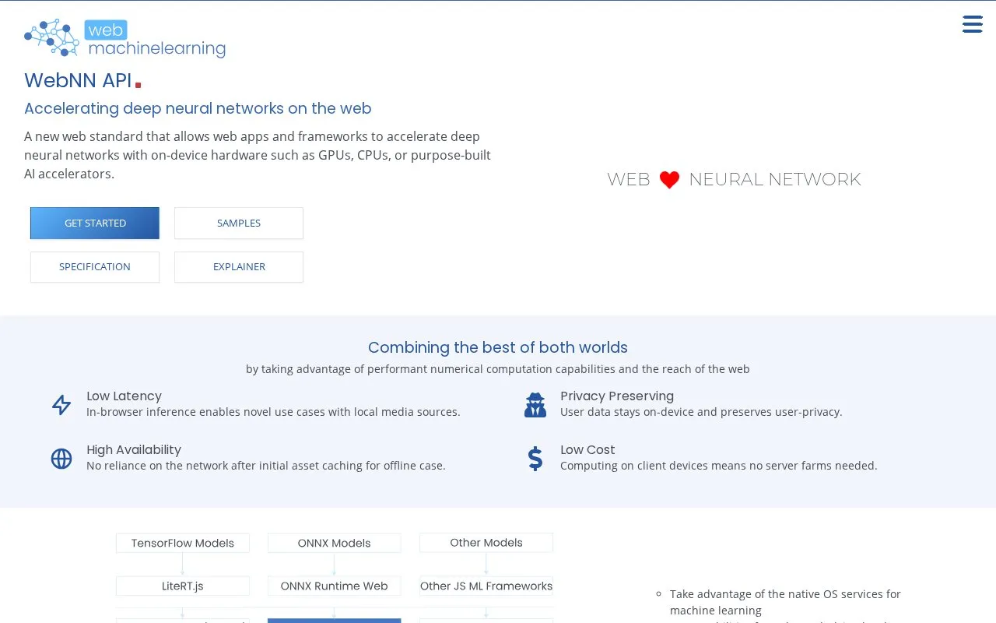
Task: Click the Privacy Preserving title
Action: 617,396
